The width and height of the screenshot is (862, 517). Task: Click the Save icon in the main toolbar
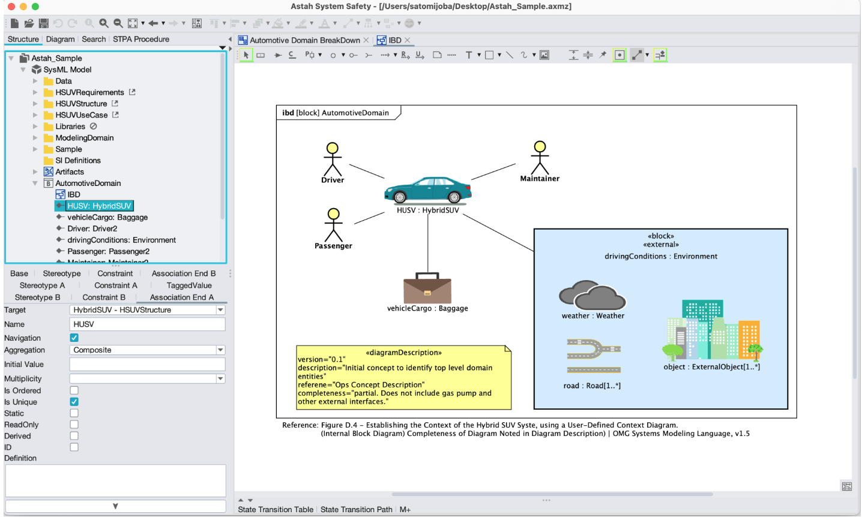[43, 23]
